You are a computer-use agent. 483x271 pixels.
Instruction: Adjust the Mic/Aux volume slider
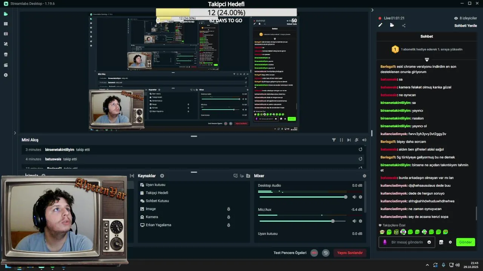[x=303, y=221]
